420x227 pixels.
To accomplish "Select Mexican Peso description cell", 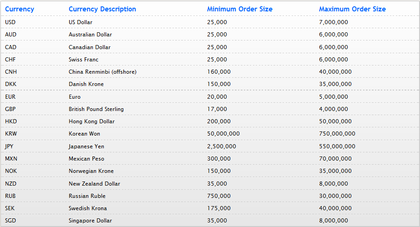I will tap(86, 159).
